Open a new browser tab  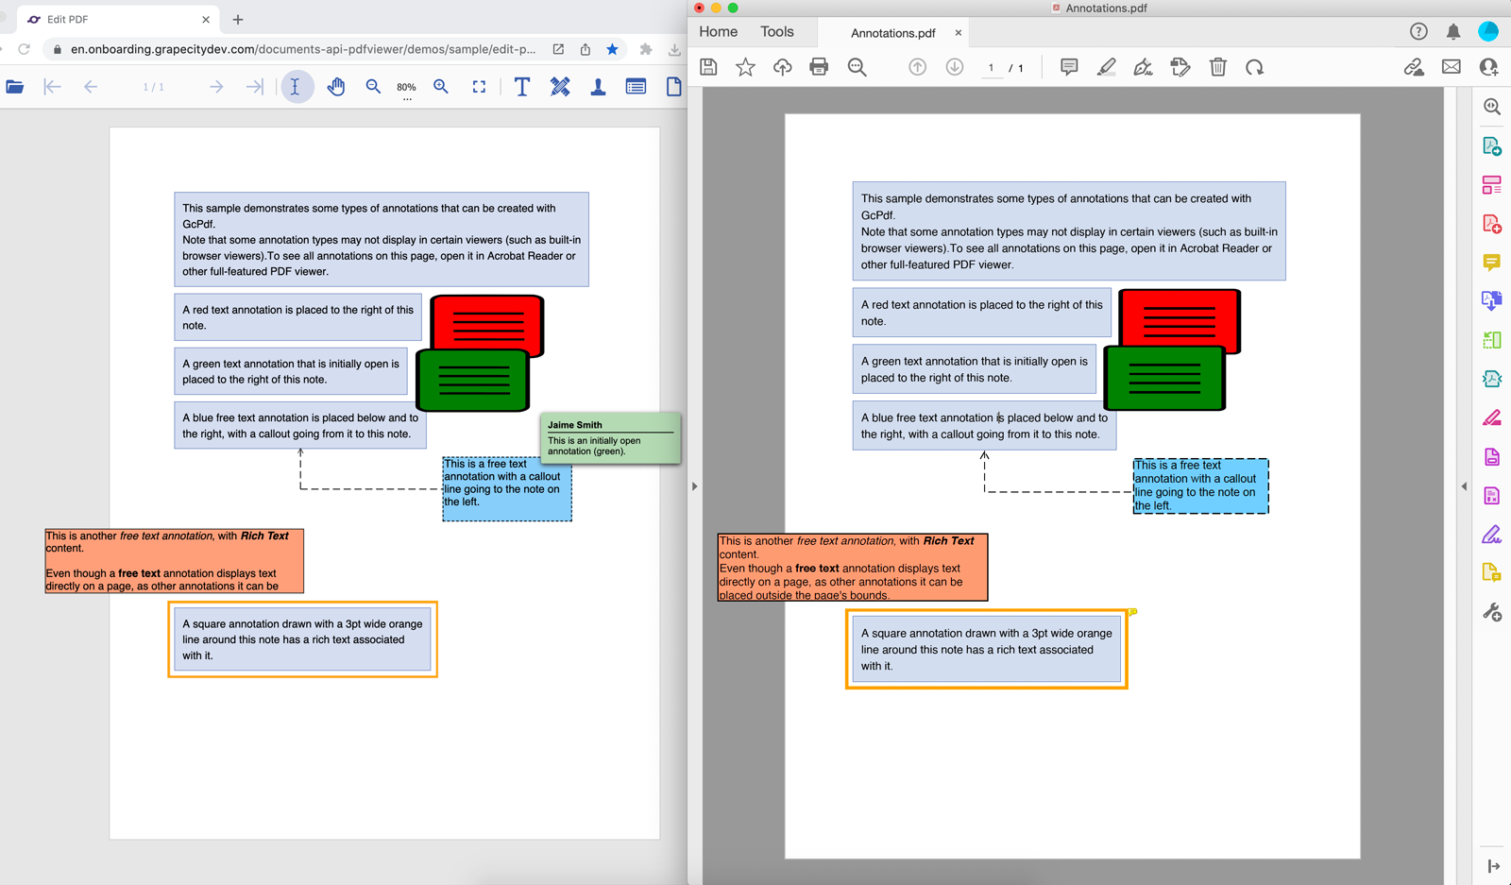coord(238,19)
